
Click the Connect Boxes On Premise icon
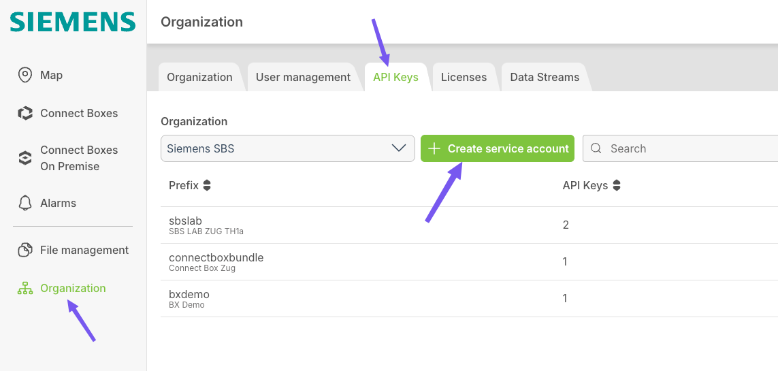point(25,158)
